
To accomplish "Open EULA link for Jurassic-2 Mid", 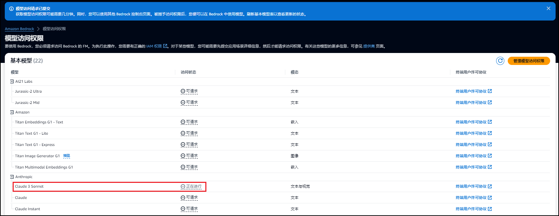I will [474, 103].
